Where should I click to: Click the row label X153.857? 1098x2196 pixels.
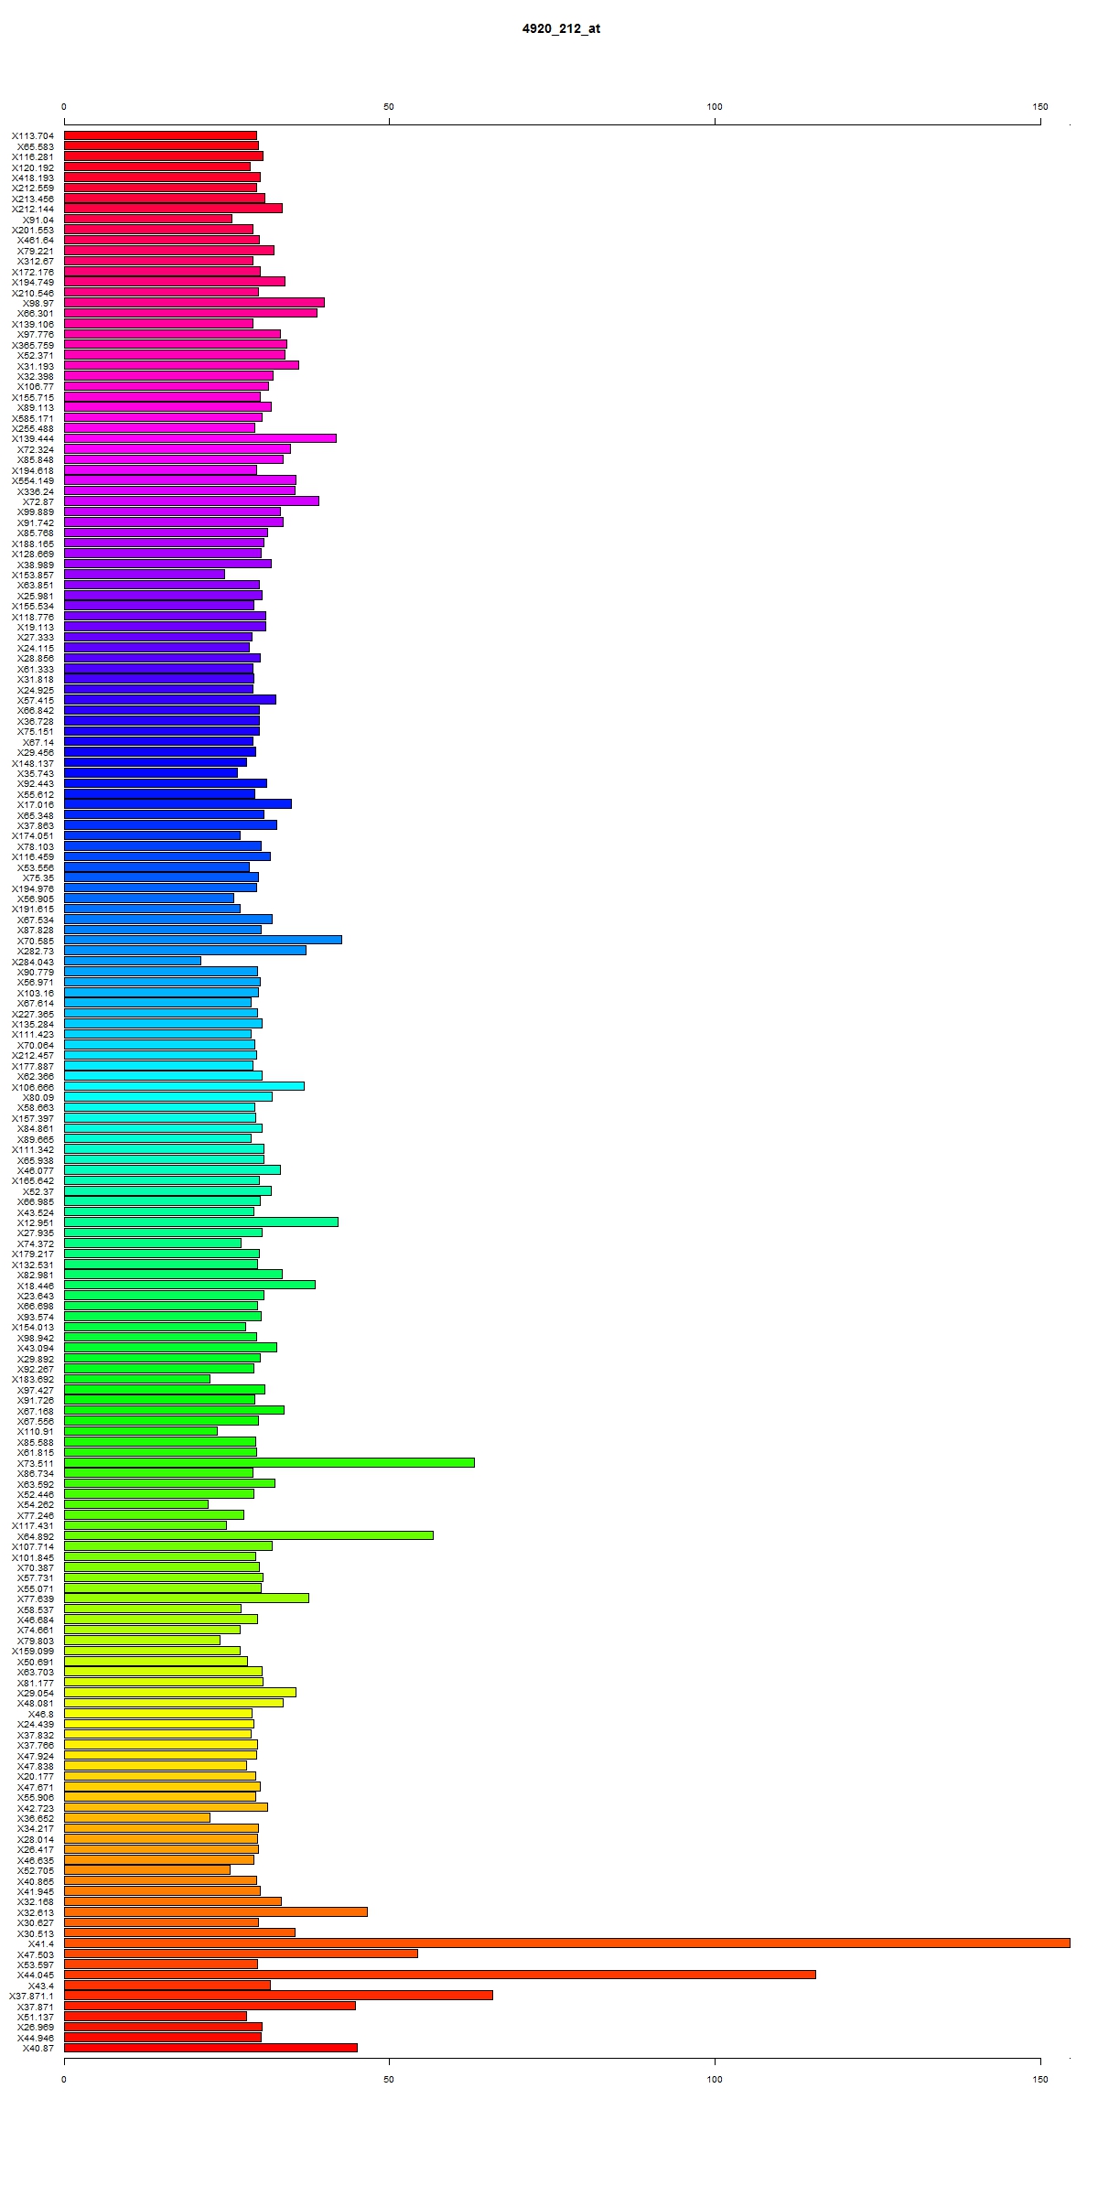click(33, 575)
